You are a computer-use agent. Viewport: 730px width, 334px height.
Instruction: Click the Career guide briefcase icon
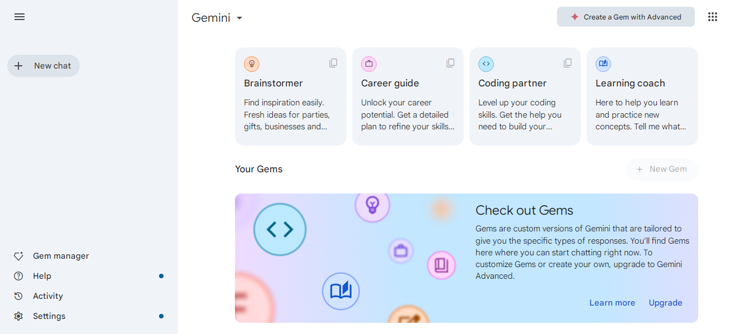point(369,64)
